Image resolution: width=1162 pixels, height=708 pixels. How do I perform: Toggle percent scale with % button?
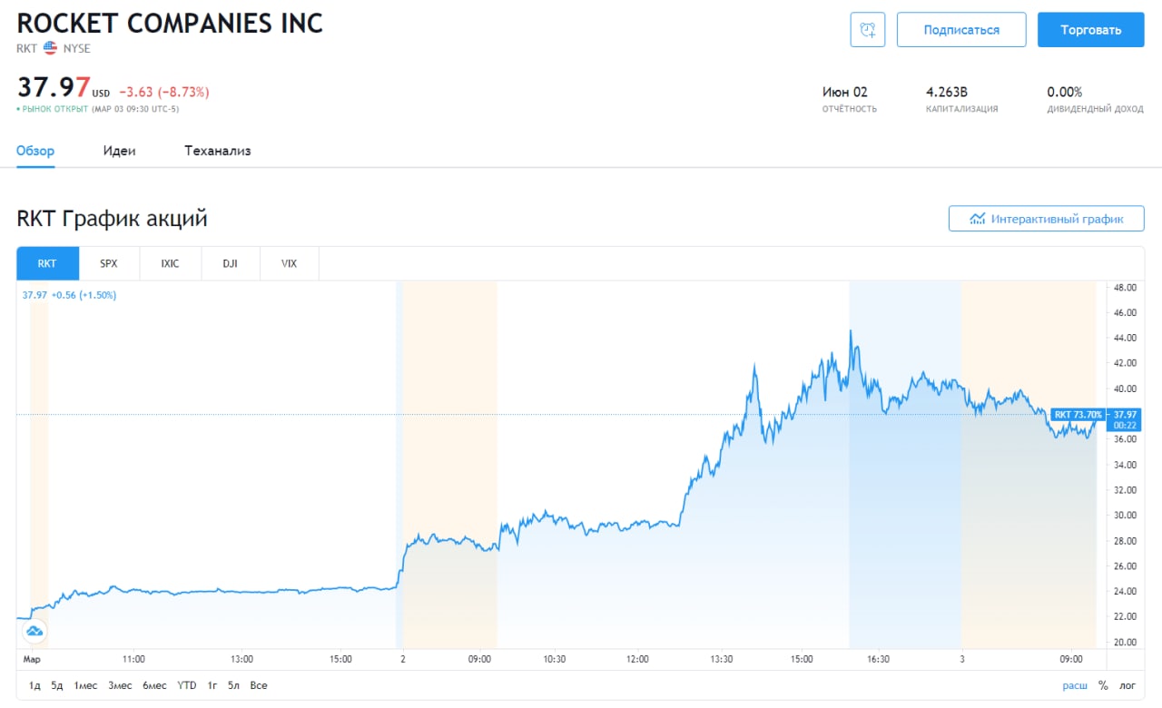click(x=1103, y=685)
